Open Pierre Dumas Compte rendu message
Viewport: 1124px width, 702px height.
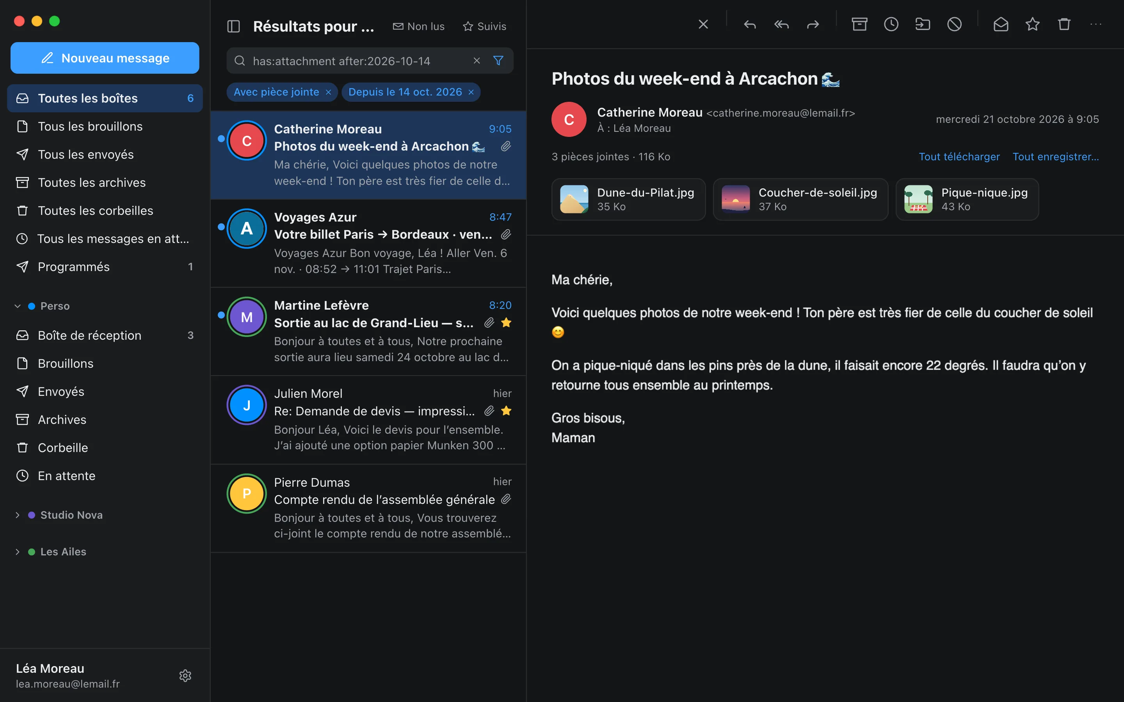coord(368,509)
